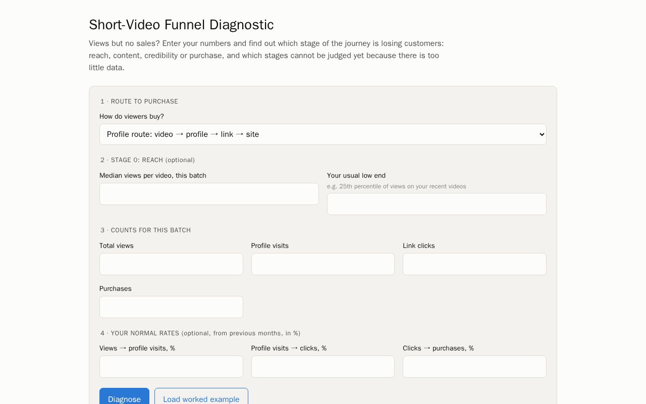646x404 pixels.
Task: Click the '3 · COUNTS FOR THIS BATCH' label
Action: [145, 230]
